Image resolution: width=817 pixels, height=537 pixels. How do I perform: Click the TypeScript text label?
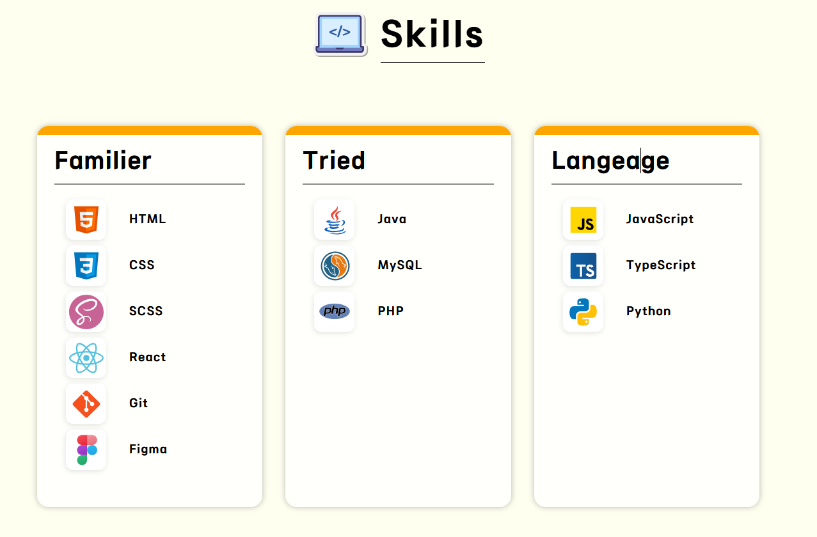pos(661,265)
